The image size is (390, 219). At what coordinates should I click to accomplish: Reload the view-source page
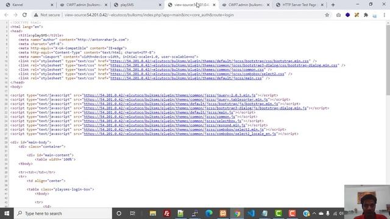click(24, 15)
